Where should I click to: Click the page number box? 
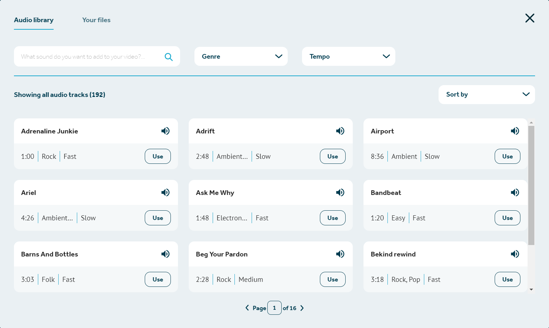[x=274, y=308]
